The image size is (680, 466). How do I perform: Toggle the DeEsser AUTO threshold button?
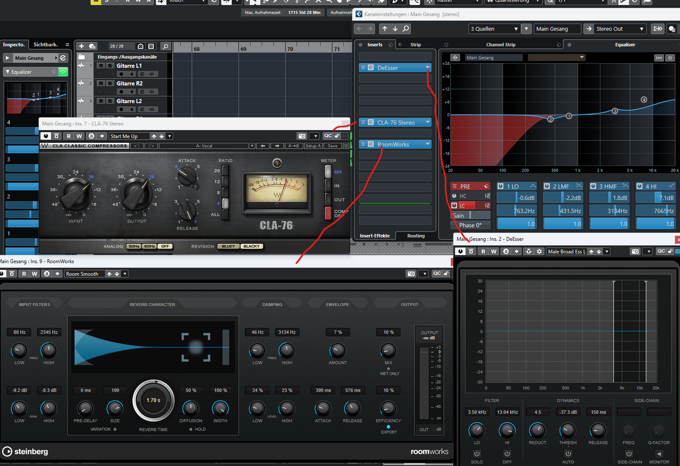click(567, 454)
